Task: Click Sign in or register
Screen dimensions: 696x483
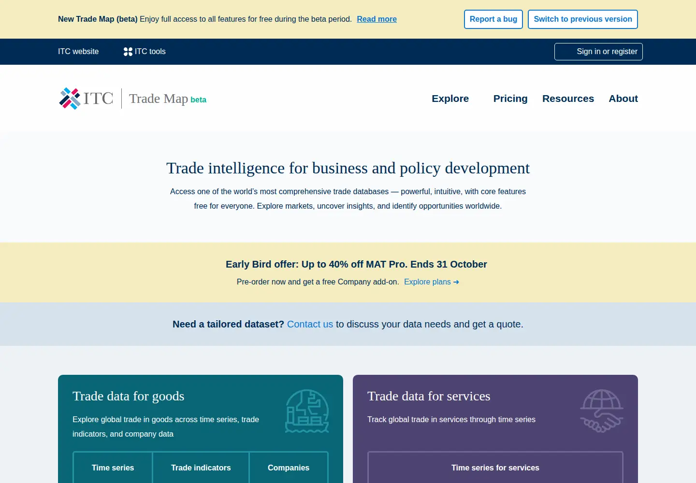Action: (598, 52)
